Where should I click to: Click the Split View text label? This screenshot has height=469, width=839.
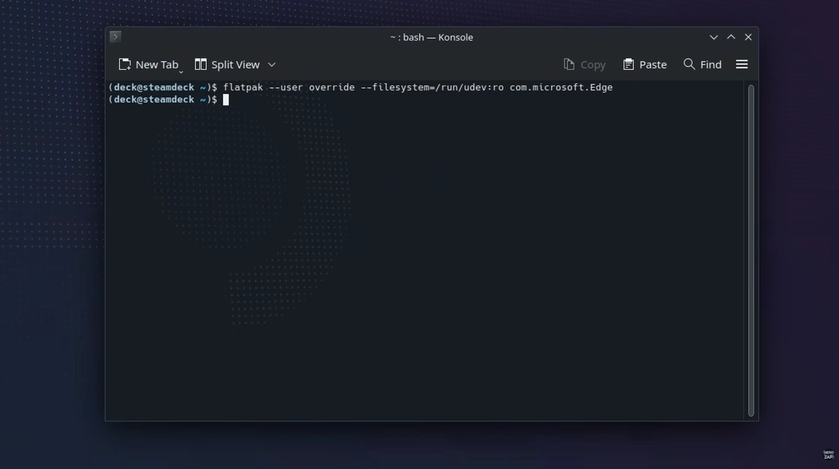coord(235,65)
